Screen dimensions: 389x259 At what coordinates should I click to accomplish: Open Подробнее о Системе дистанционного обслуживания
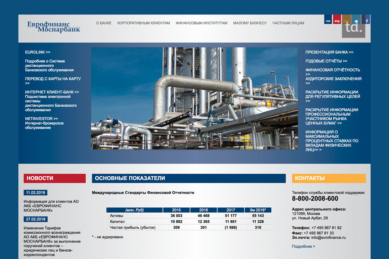click(49, 66)
